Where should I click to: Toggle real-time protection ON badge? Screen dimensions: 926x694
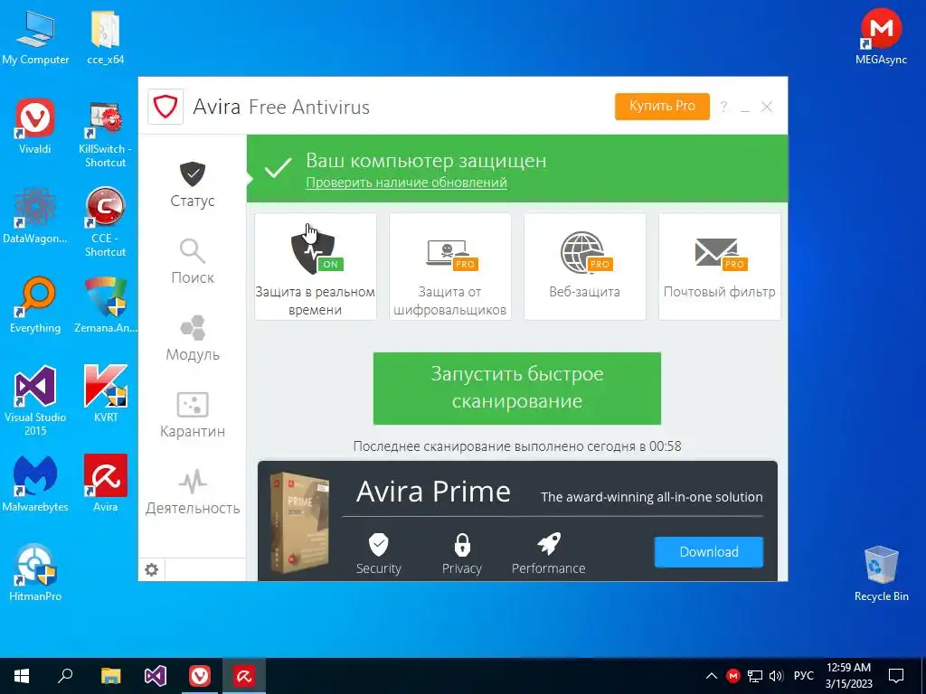pyautogui.click(x=330, y=265)
